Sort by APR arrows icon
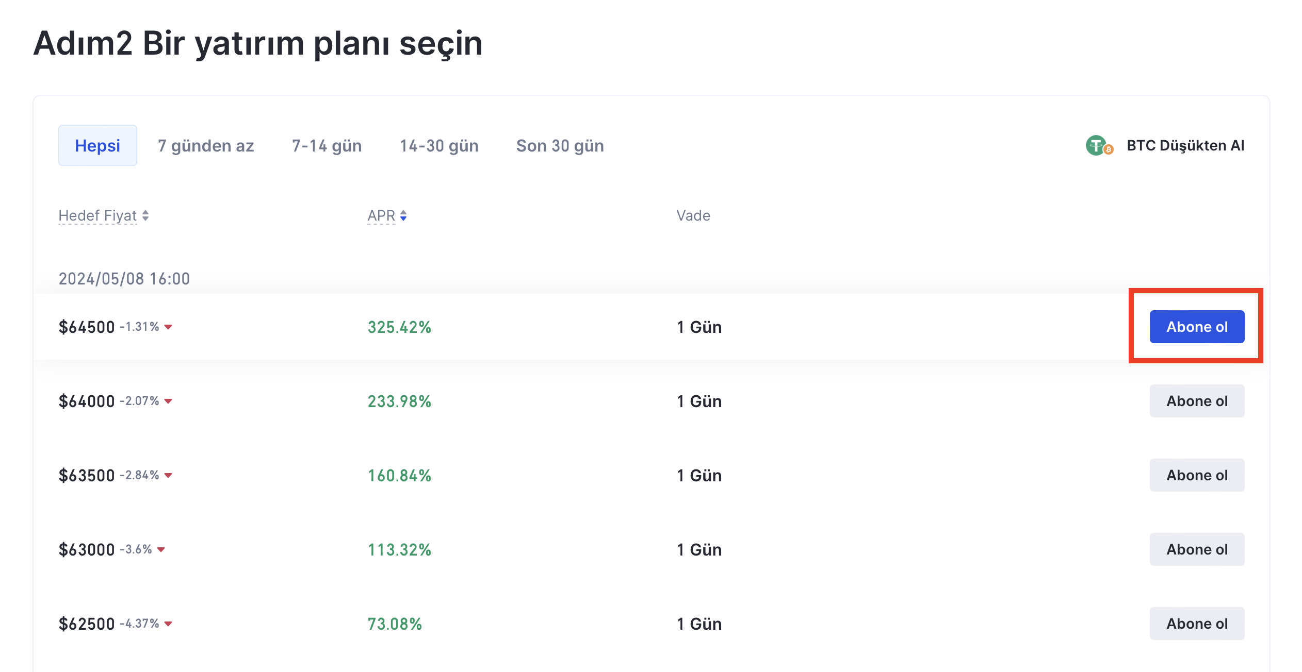The image size is (1302, 672). (403, 215)
